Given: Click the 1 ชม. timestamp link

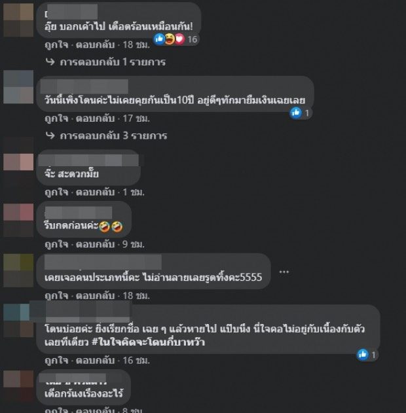Looking at the screenshot, I should coord(134,192).
